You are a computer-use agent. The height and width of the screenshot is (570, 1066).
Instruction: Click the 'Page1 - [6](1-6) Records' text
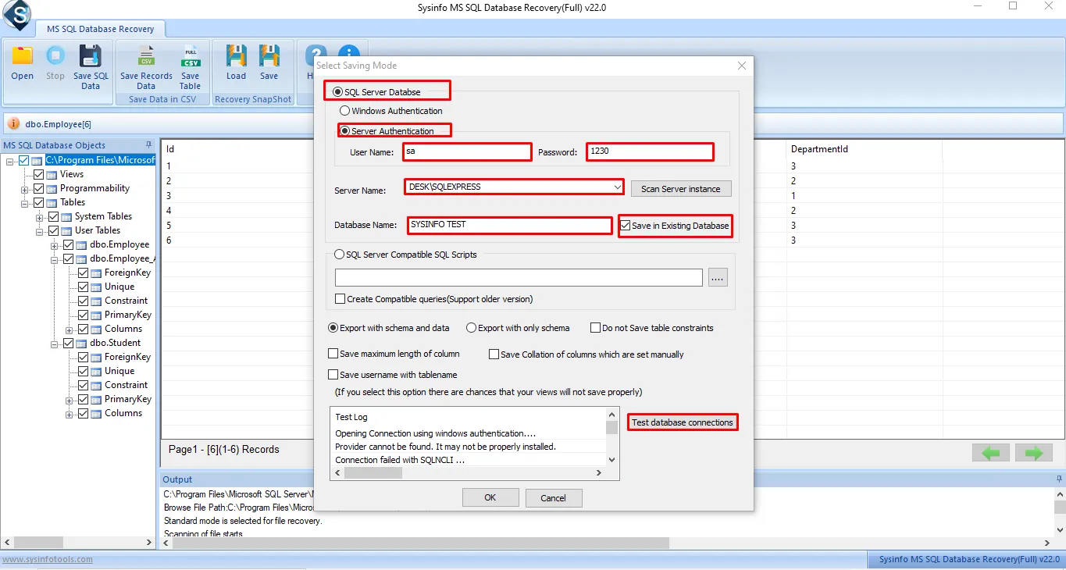[x=224, y=450]
